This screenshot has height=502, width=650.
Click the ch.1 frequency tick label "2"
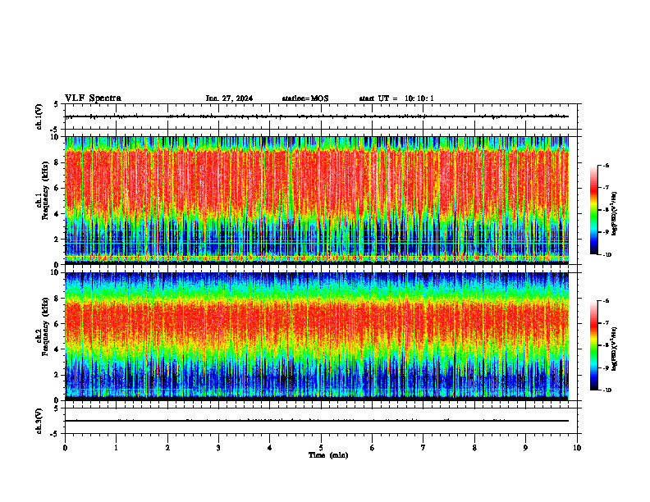pos(57,240)
